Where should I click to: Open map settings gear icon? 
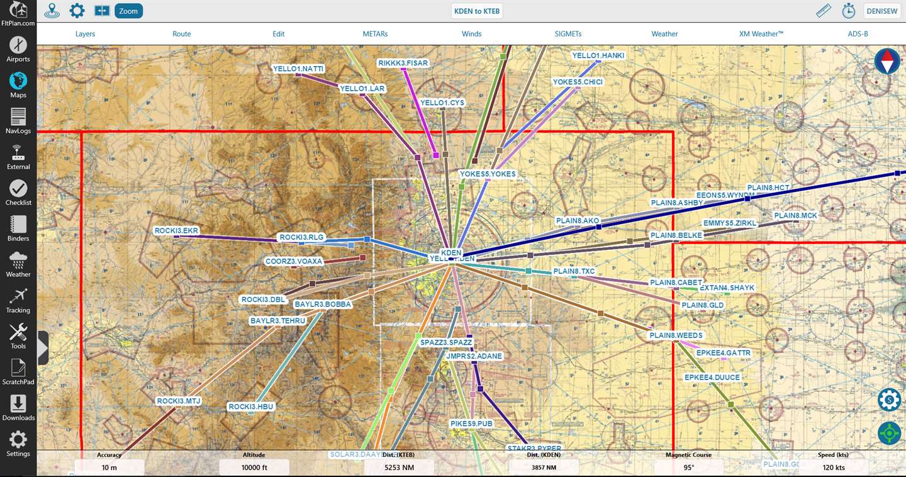[77, 11]
